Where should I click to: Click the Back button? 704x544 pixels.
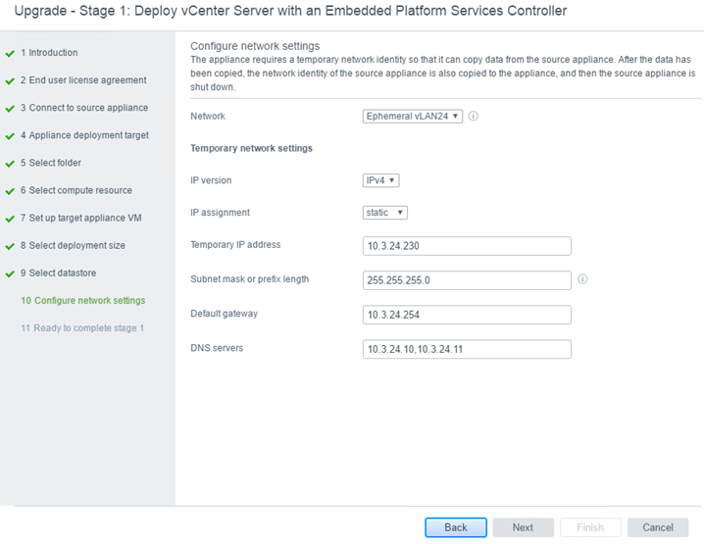[x=456, y=527]
